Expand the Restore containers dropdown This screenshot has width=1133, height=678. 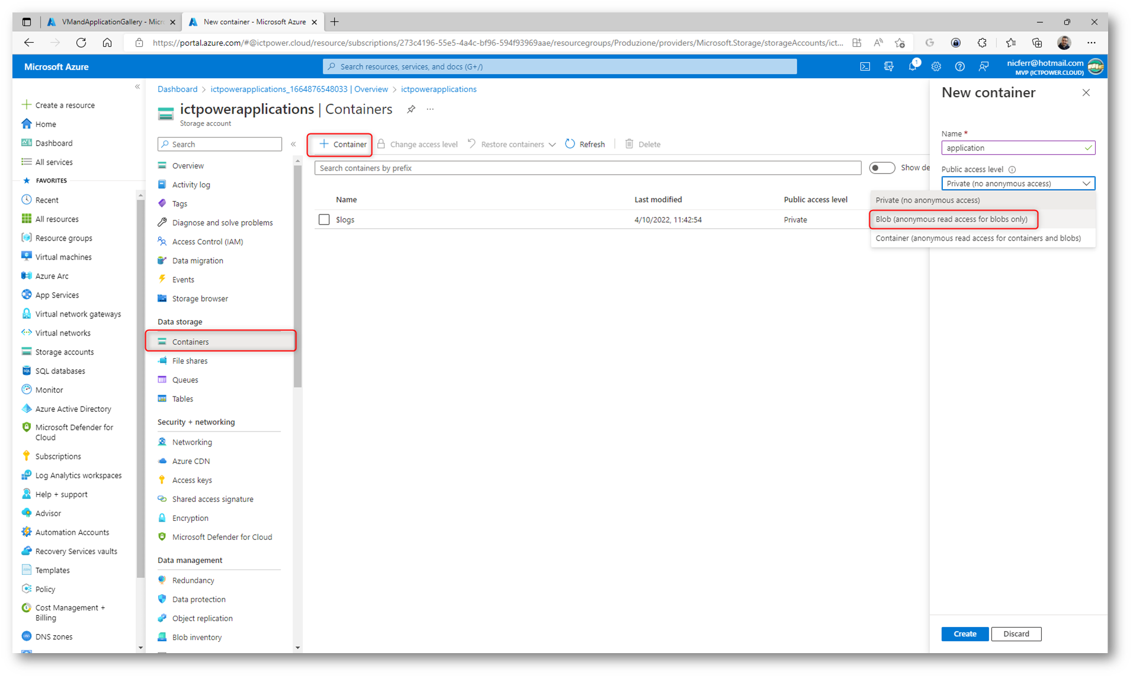pyautogui.click(x=552, y=145)
